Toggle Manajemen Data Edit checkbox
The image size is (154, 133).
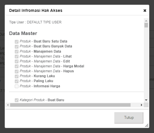click(16, 61)
